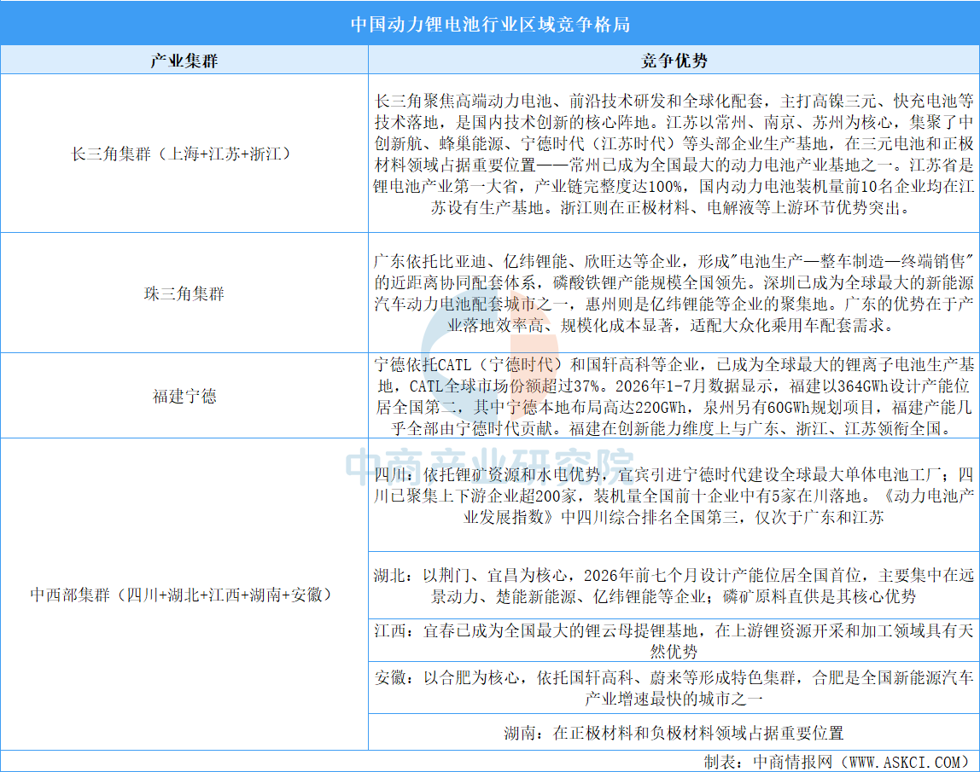Select the 四川：依托锂矿资源 paragraph

(674, 496)
